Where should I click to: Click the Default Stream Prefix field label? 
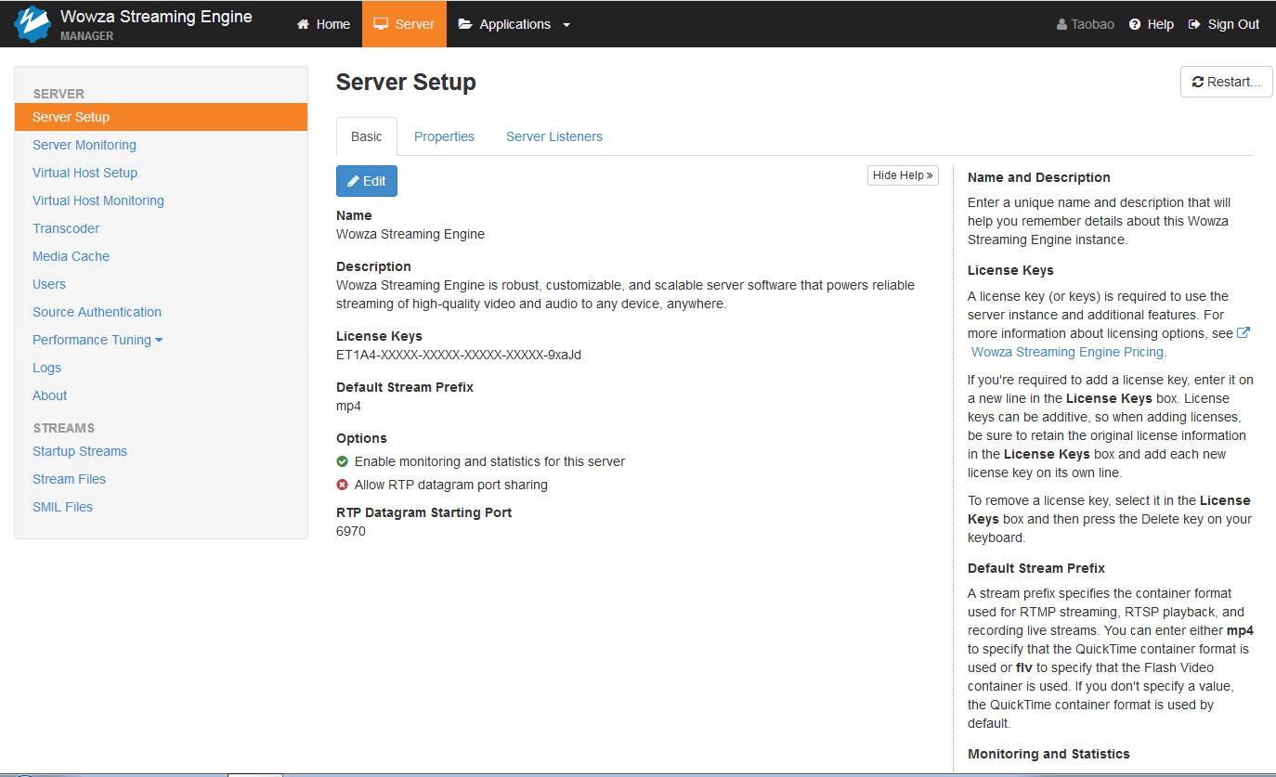click(x=405, y=387)
